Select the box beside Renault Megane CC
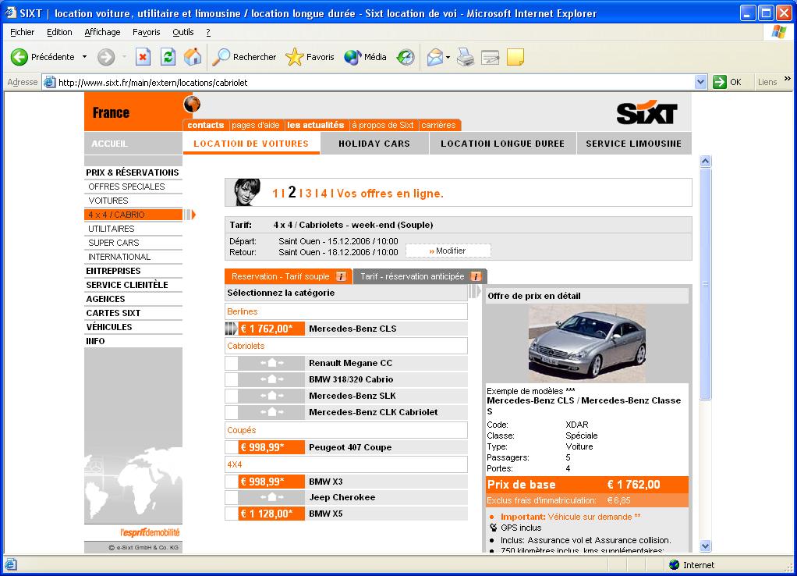 [x=232, y=363]
